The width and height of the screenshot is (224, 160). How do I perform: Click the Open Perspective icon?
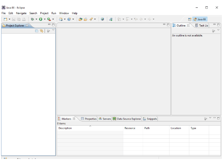coord(190,19)
